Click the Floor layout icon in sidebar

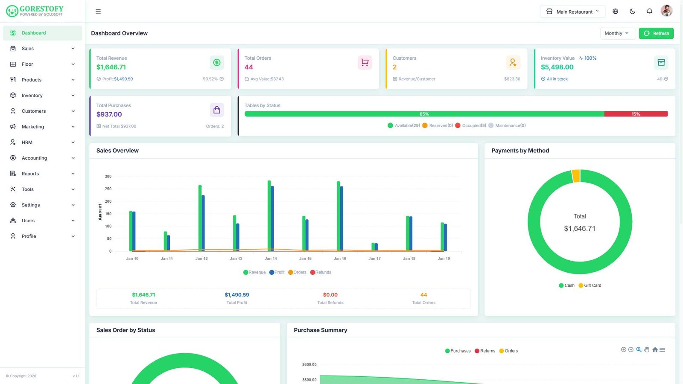13,64
